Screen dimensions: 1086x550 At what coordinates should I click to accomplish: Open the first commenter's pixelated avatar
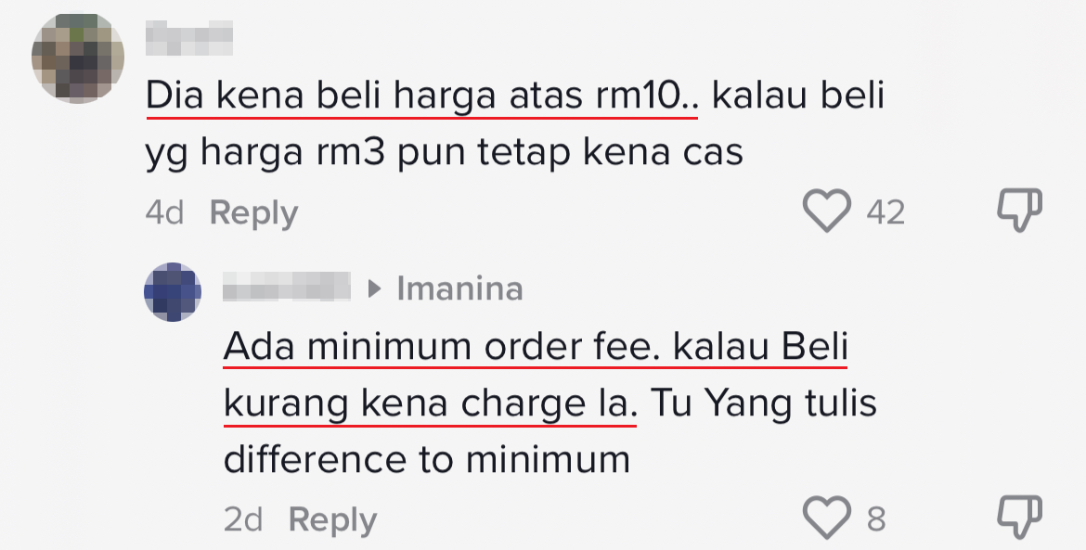pos(78,58)
